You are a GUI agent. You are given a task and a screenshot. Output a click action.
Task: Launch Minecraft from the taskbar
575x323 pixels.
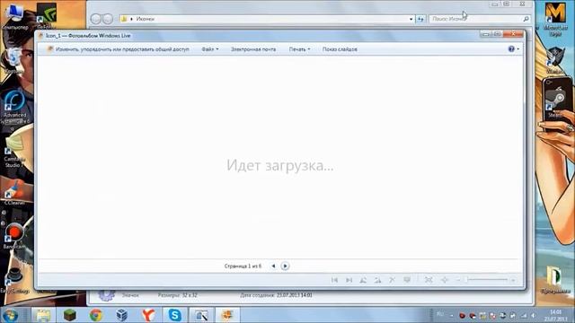click(70, 315)
